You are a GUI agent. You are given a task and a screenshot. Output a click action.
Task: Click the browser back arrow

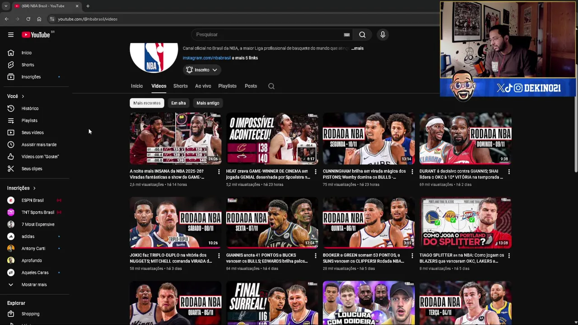6,19
